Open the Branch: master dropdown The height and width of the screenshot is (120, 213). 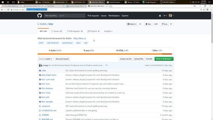46,59
